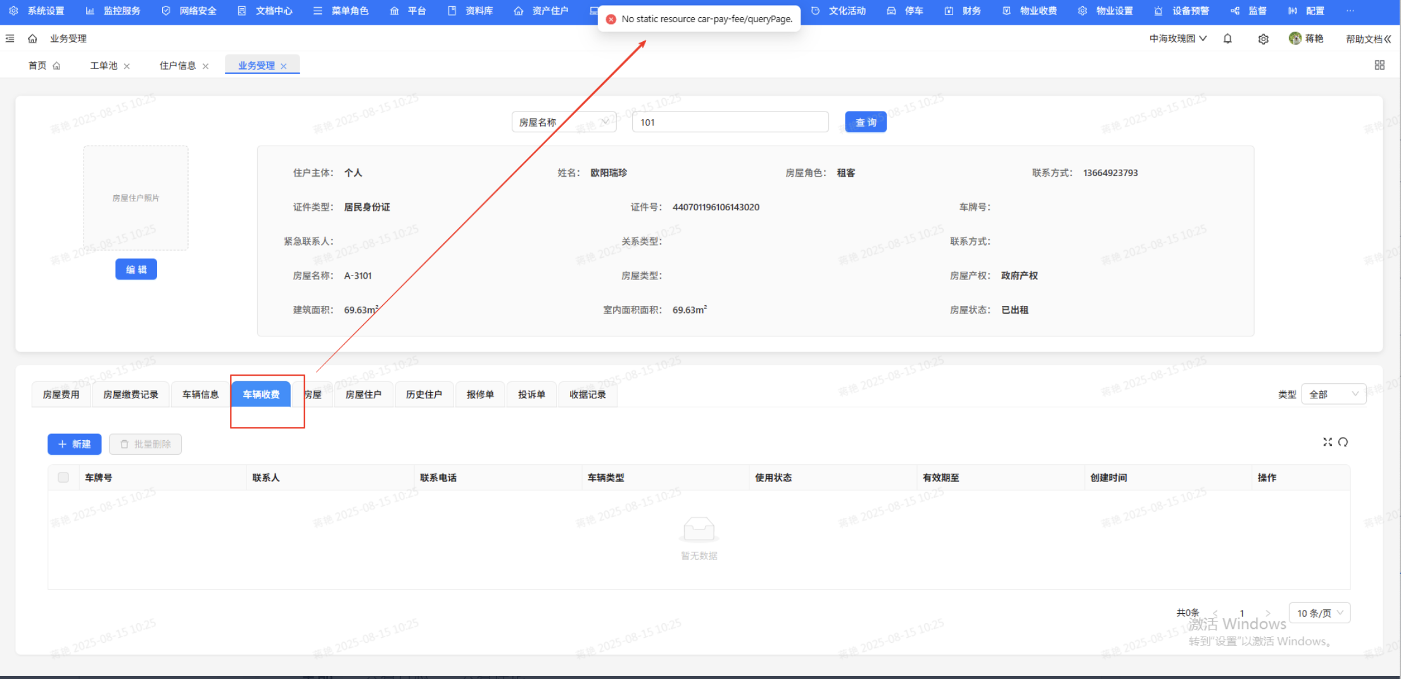Toggle fullscreen for the table
1401x679 pixels.
tap(1328, 442)
